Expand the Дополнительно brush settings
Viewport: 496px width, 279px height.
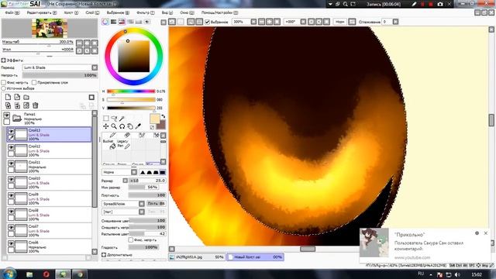(104, 255)
